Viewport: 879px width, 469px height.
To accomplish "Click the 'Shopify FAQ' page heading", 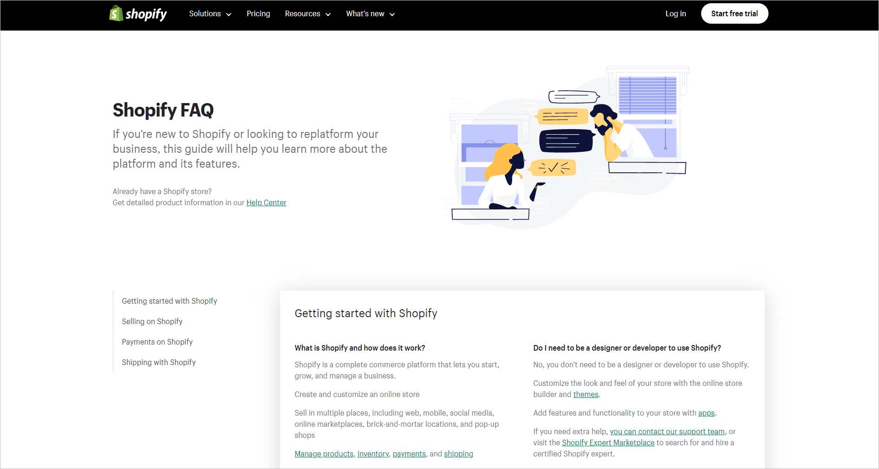I will click(163, 110).
